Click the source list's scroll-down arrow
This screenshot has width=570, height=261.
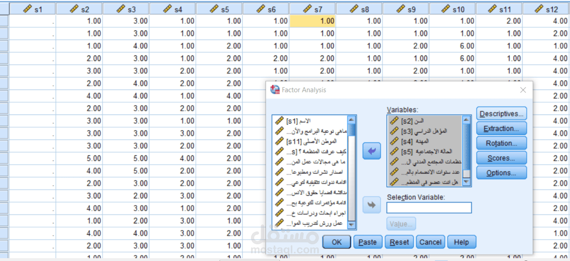pos(351,225)
